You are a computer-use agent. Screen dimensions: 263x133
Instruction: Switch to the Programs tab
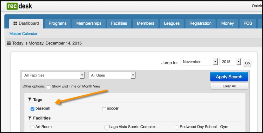coord(58,23)
